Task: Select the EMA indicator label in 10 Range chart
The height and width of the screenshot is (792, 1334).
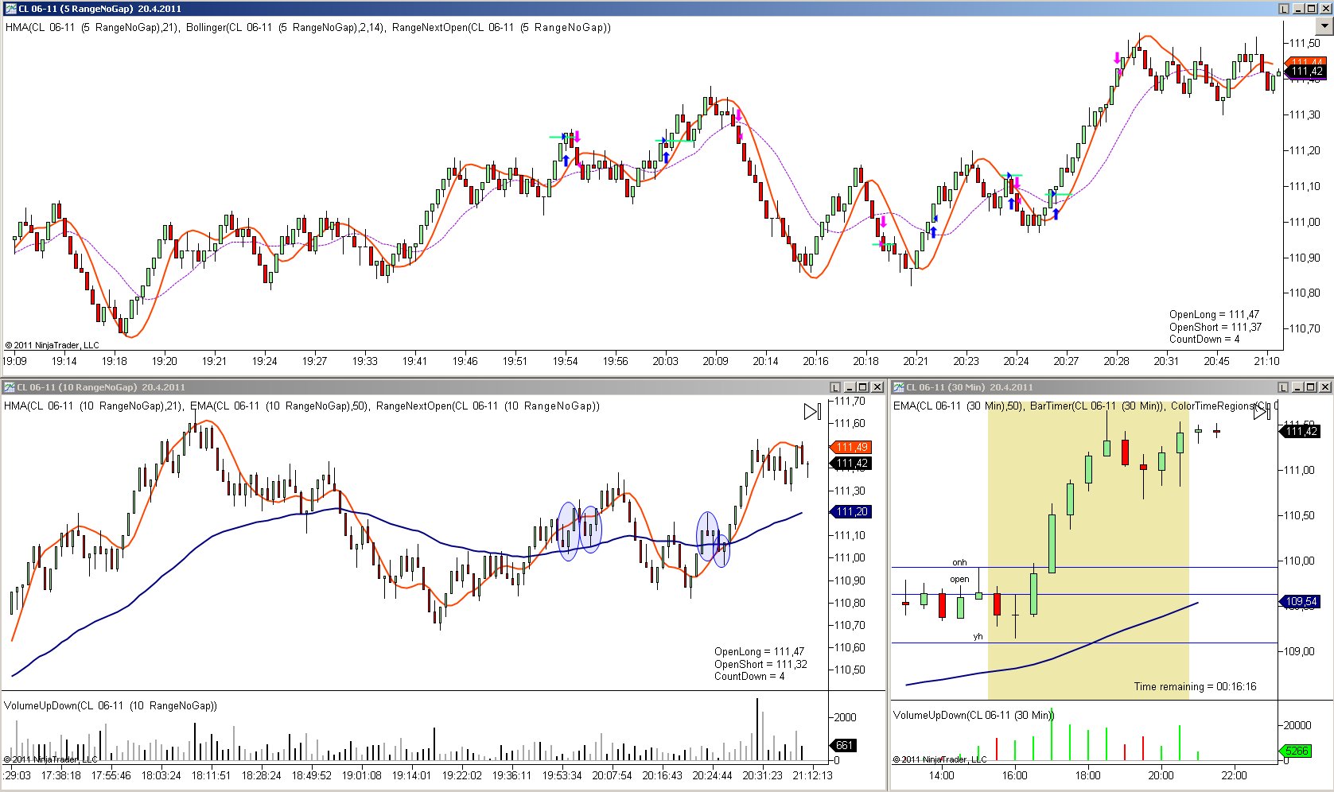Action: click(x=279, y=406)
